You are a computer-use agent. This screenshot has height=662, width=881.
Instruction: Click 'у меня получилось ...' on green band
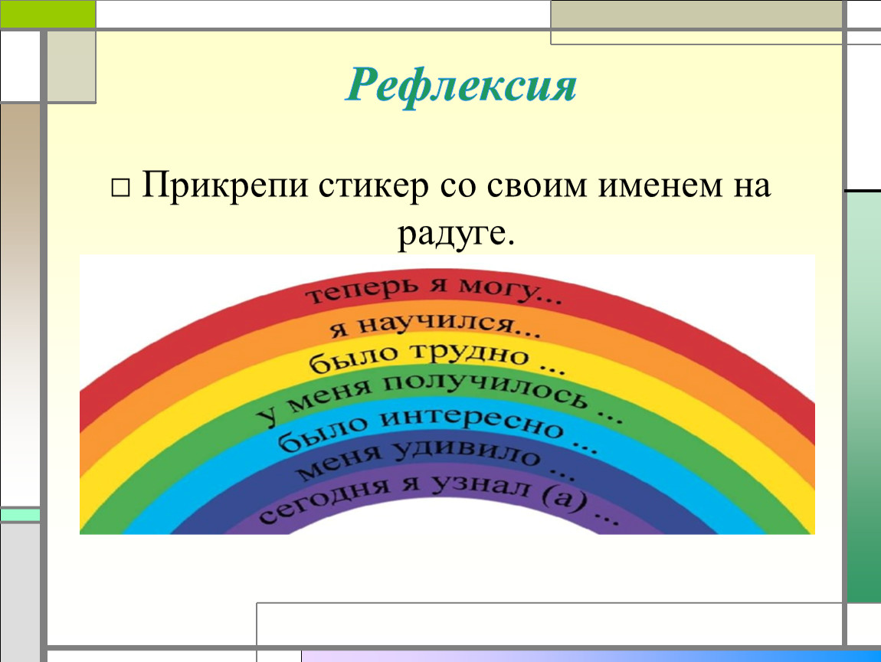point(439,398)
